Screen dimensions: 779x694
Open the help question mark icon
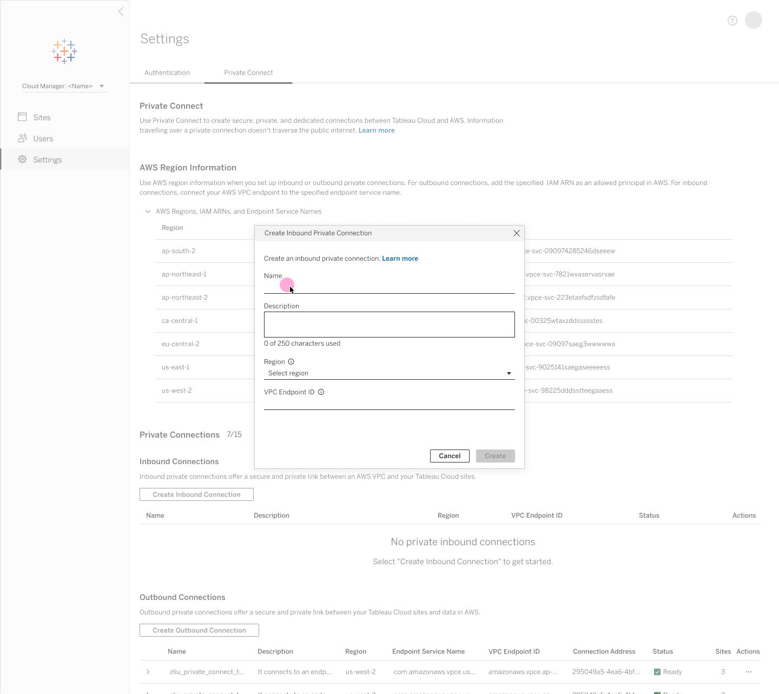[732, 21]
